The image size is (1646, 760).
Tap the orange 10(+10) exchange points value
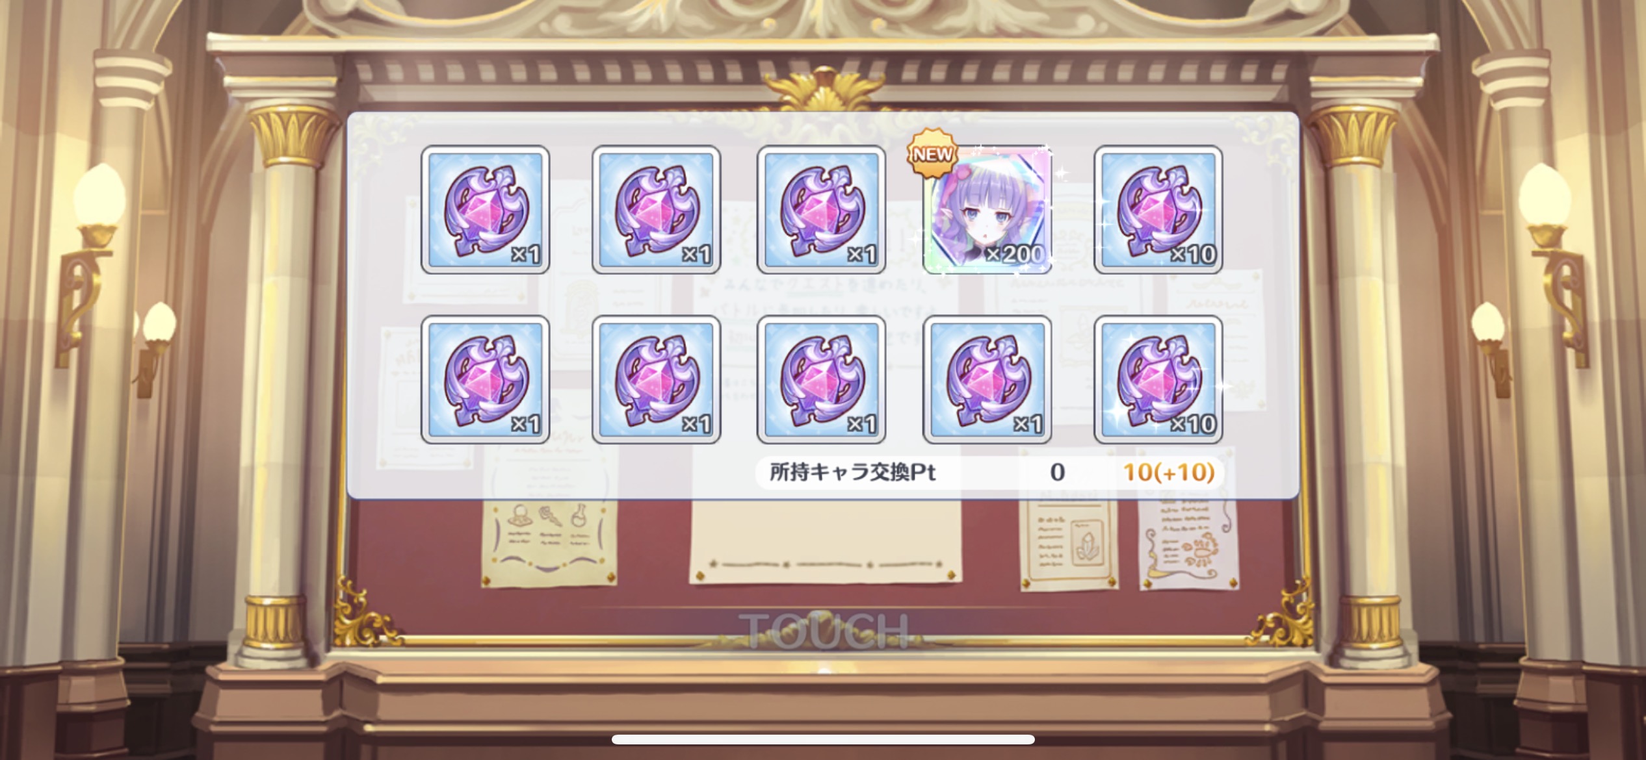(x=1169, y=472)
